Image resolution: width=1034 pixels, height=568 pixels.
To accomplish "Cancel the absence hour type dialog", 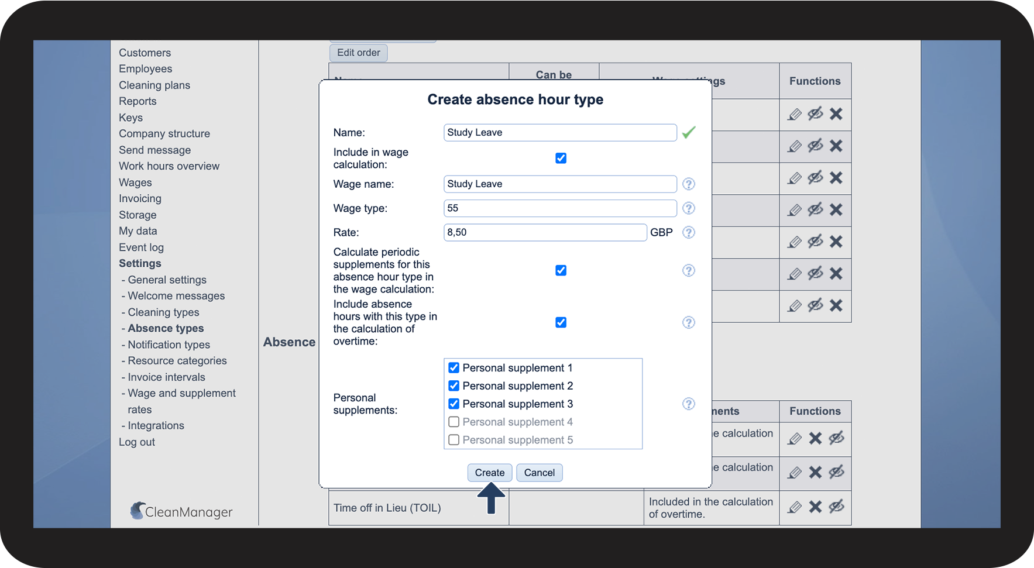I will pyautogui.click(x=539, y=473).
